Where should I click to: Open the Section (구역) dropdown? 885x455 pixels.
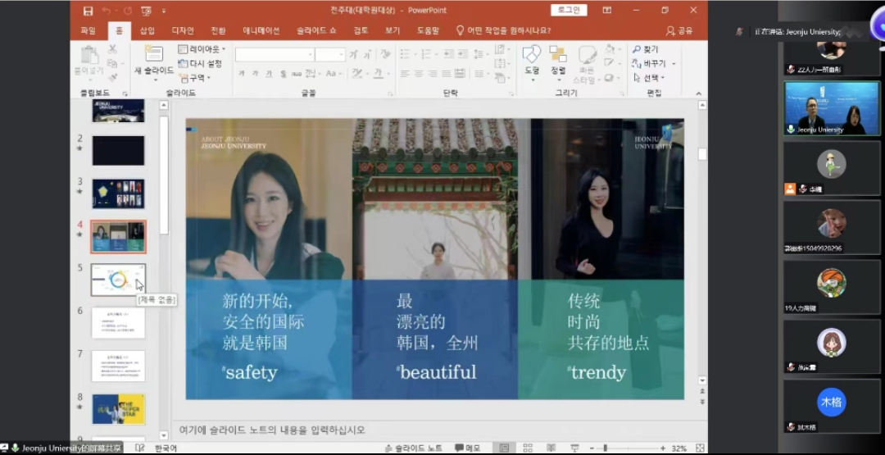(195, 78)
